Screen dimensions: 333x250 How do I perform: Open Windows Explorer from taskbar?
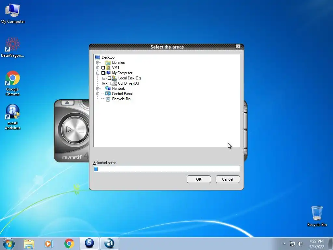29,243
